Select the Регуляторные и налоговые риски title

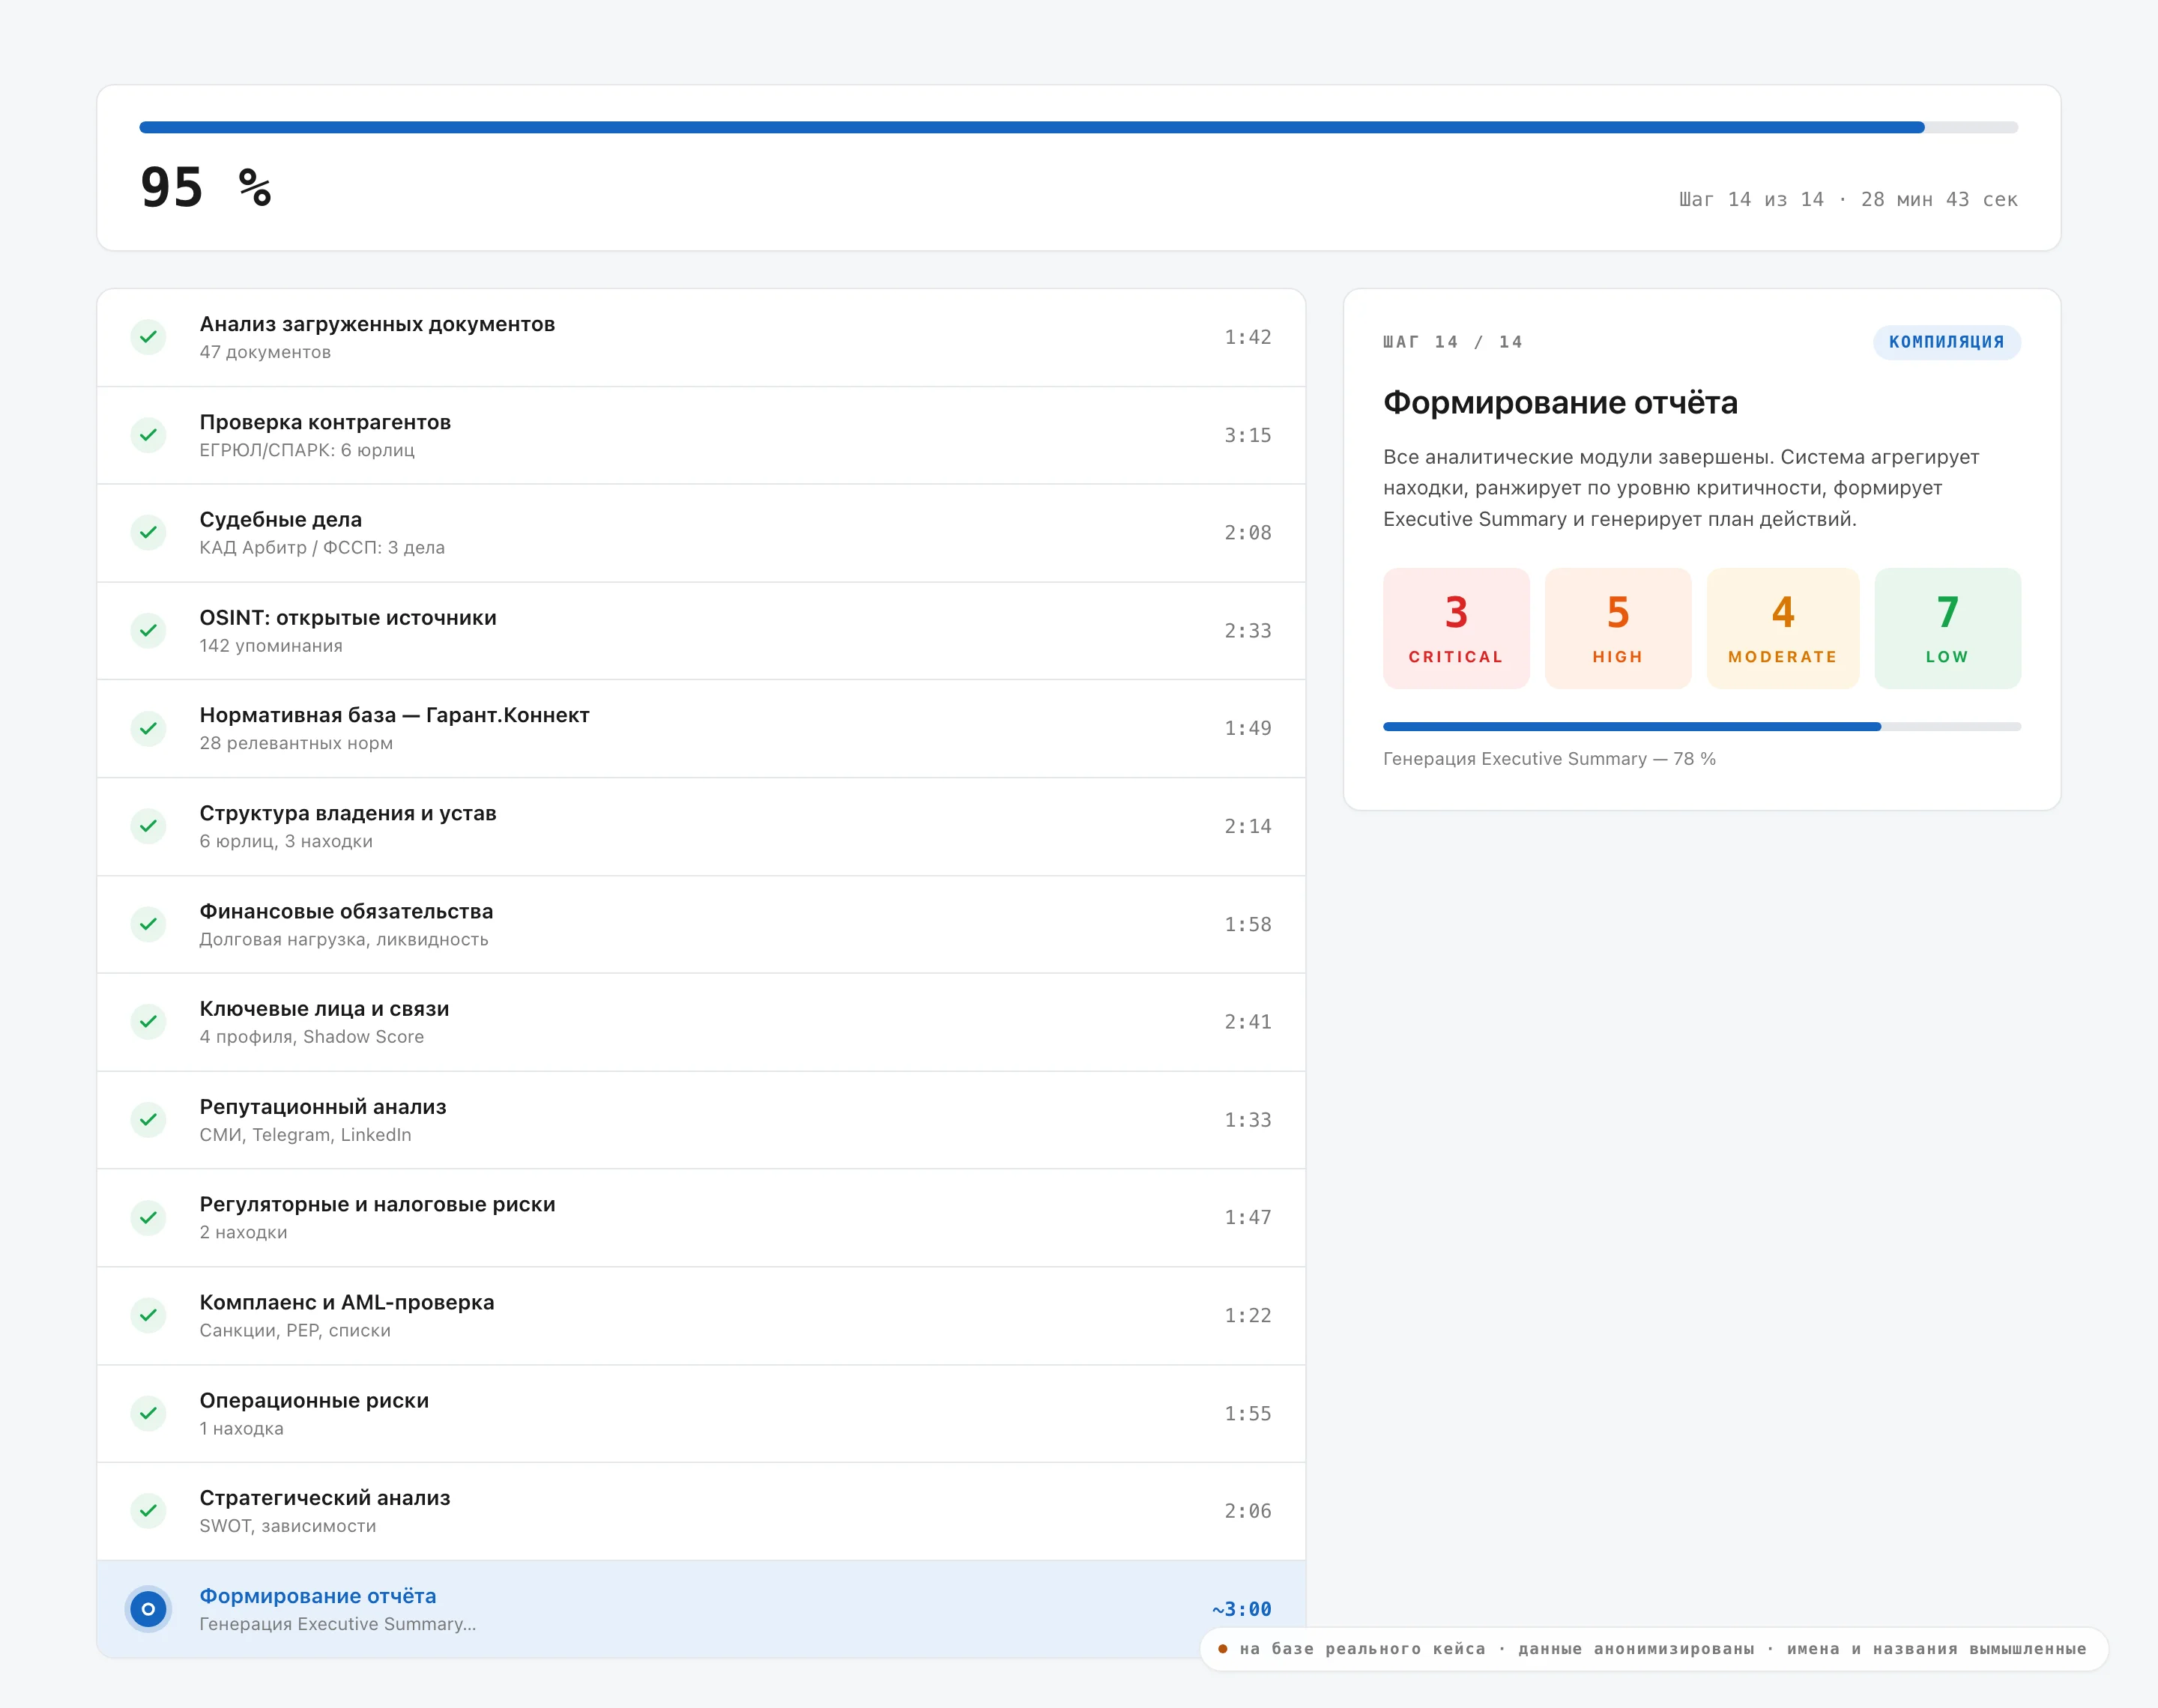point(377,1204)
